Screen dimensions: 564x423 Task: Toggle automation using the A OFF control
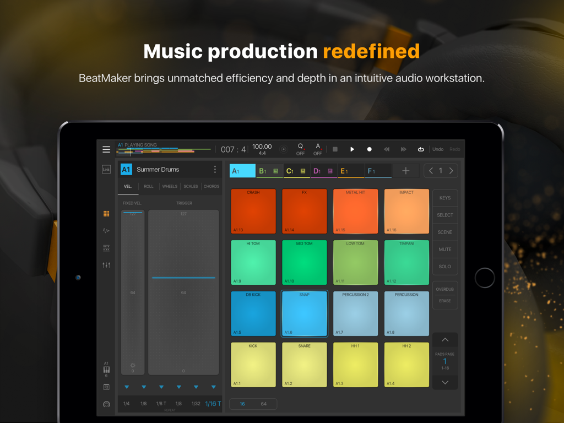[x=318, y=149]
